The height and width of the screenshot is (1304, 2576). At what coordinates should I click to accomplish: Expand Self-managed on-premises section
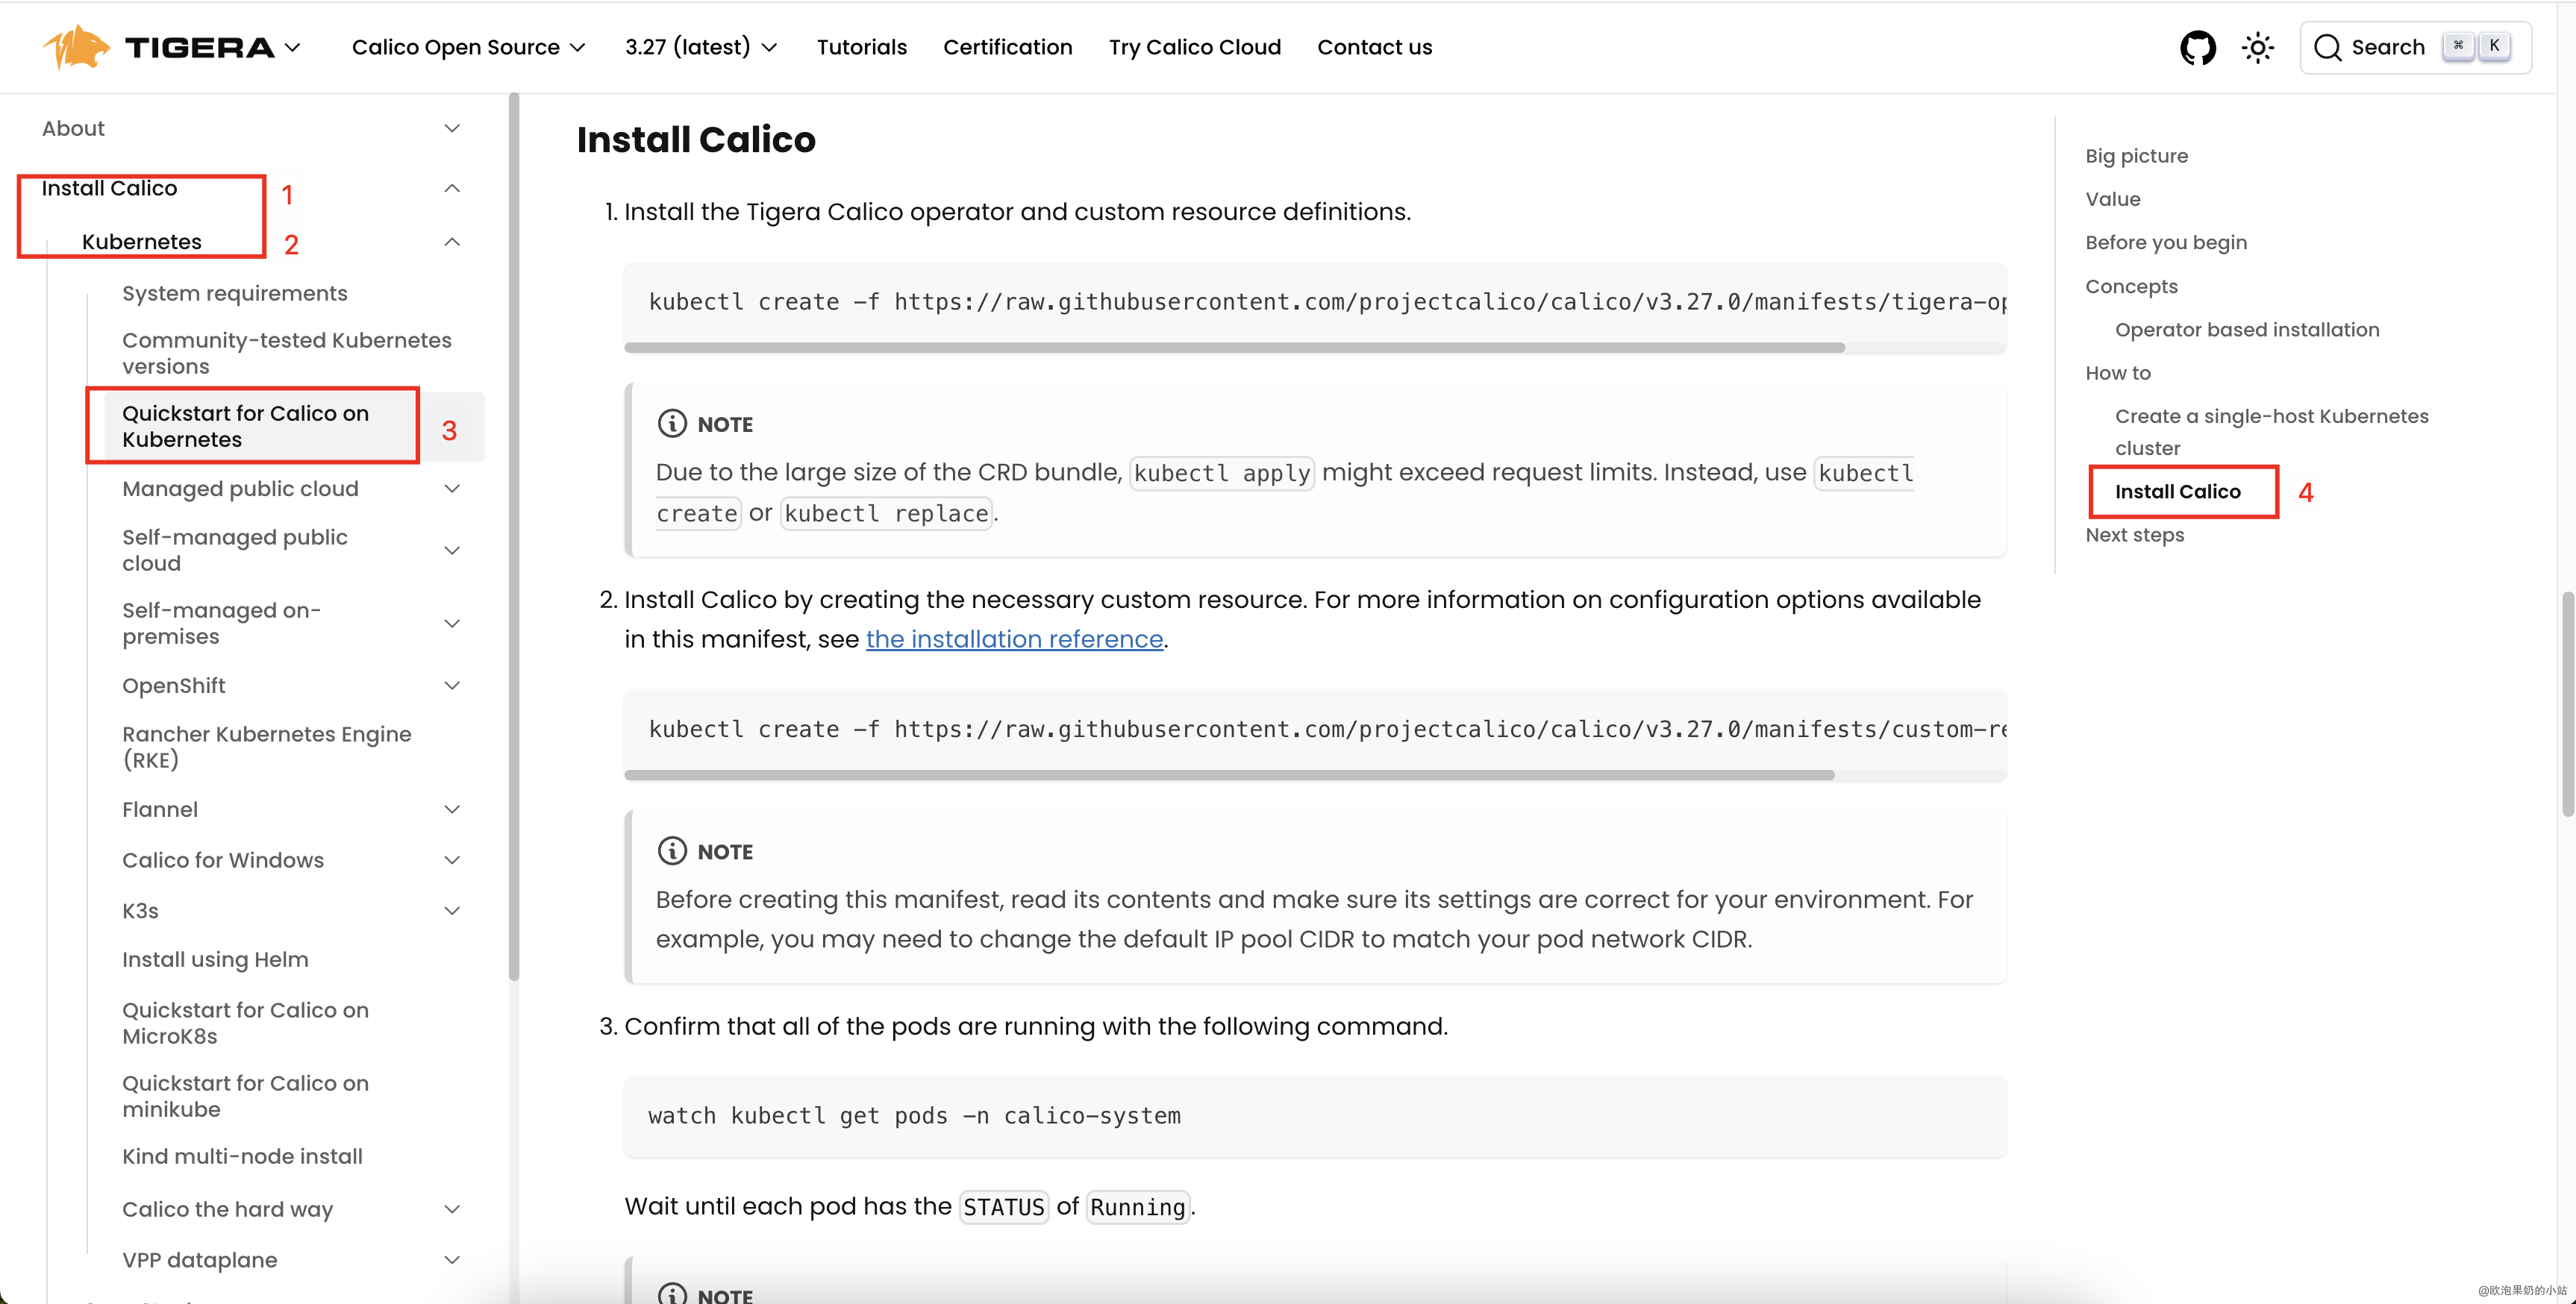452,623
